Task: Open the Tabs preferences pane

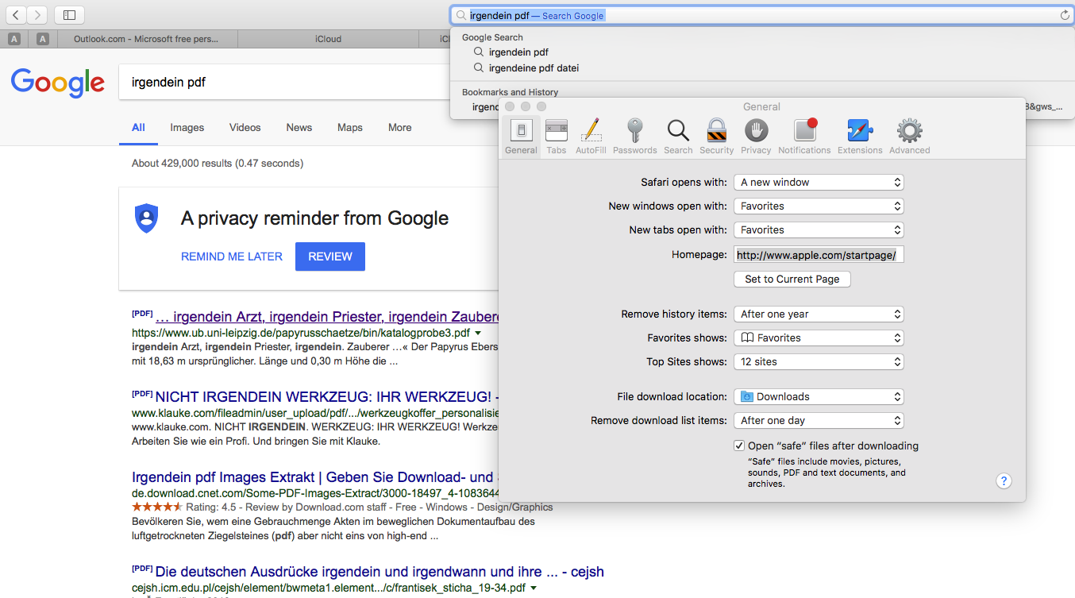Action: click(557, 137)
